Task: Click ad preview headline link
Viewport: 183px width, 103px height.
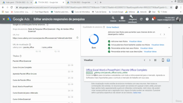Action: (116, 70)
